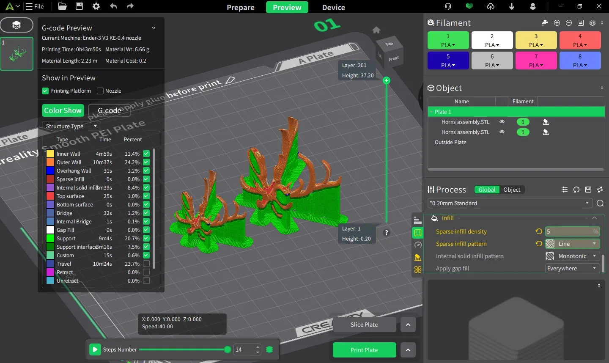Click the add filament plus icon
Image resolution: width=609 pixels, height=363 pixels.
pyautogui.click(x=557, y=23)
